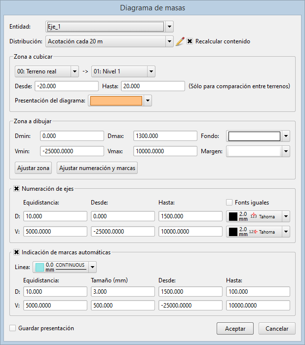The height and width of the screenshot is (345, 305).
Task: Open the Fondo color dropdown arrow
Action: click(286, 136)
